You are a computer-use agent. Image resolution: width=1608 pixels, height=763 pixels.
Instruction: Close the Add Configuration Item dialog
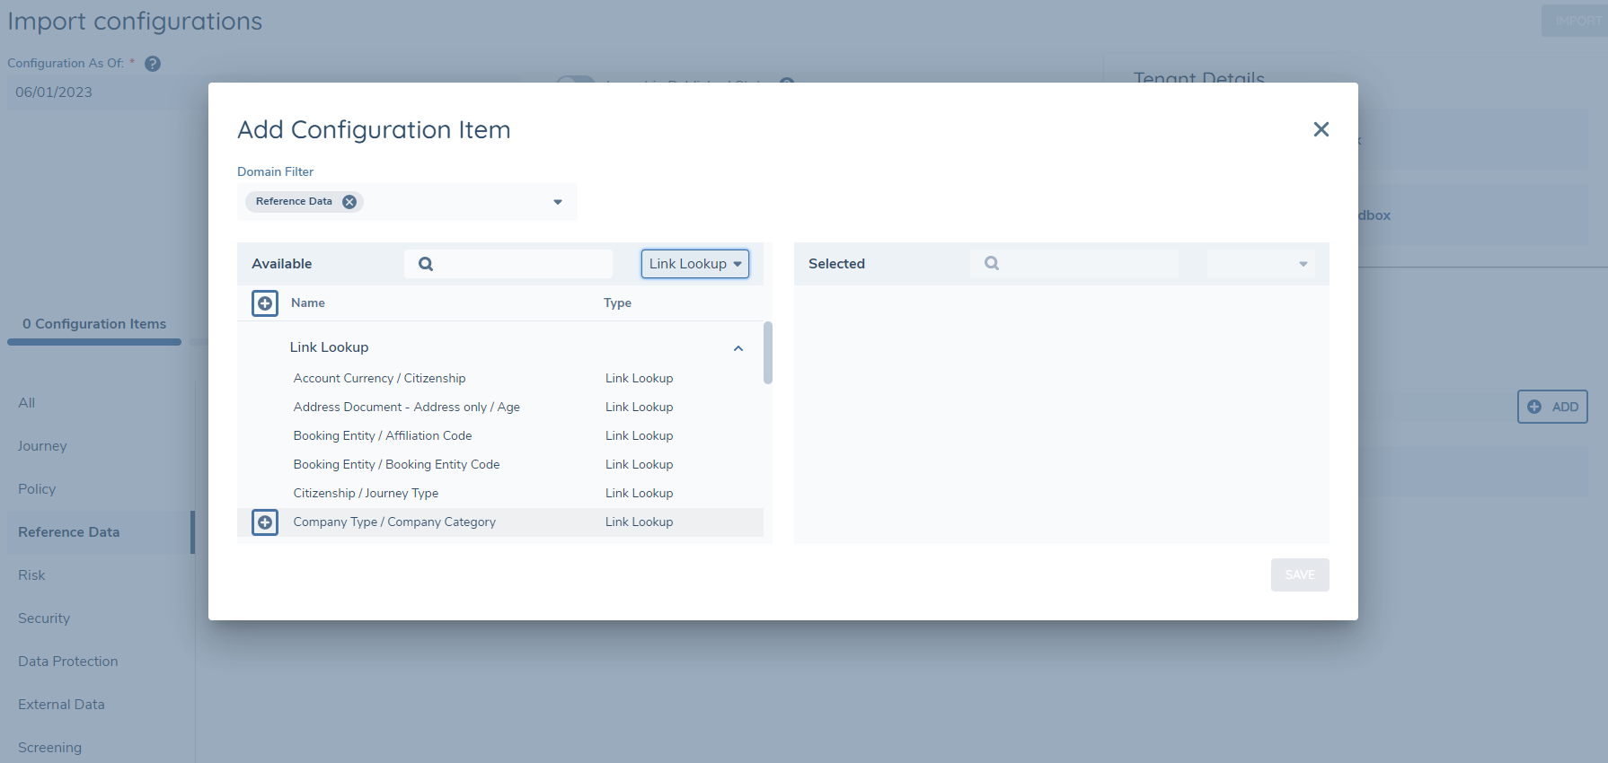pos(1321,129)
